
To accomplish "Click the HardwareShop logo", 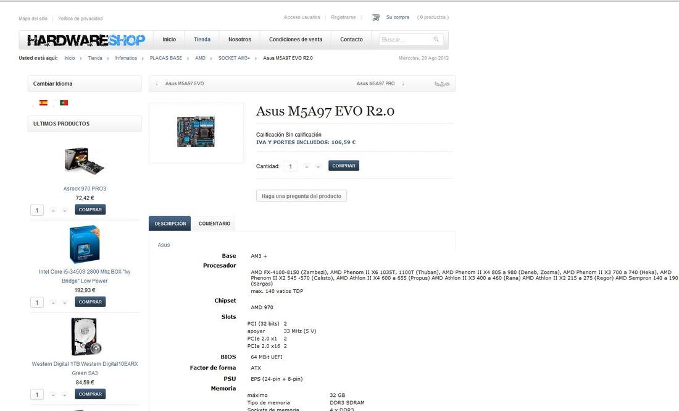I will click(x=86, y=40).
